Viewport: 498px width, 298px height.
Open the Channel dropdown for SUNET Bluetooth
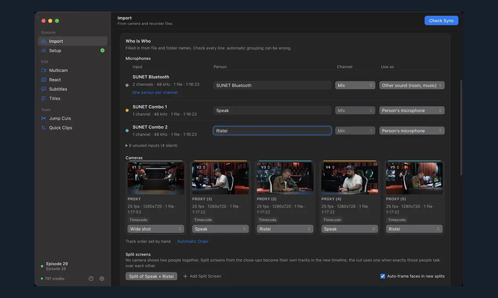pyautogui.click(x=355, y=85)
